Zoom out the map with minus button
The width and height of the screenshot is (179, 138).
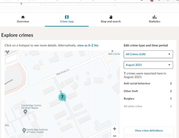tap(115, 136)
